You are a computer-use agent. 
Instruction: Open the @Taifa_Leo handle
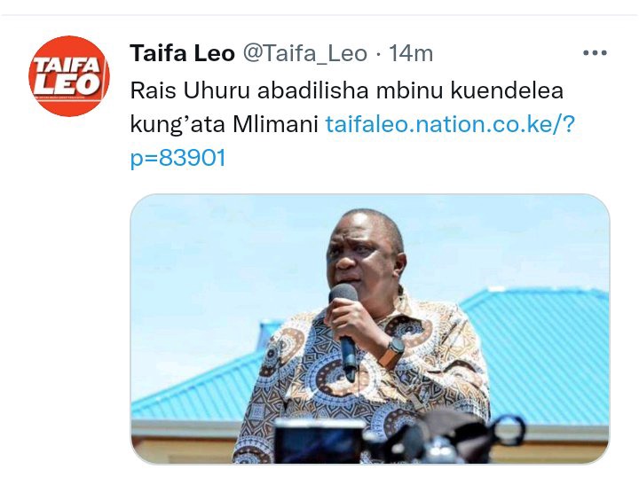[x=304, y=54]
